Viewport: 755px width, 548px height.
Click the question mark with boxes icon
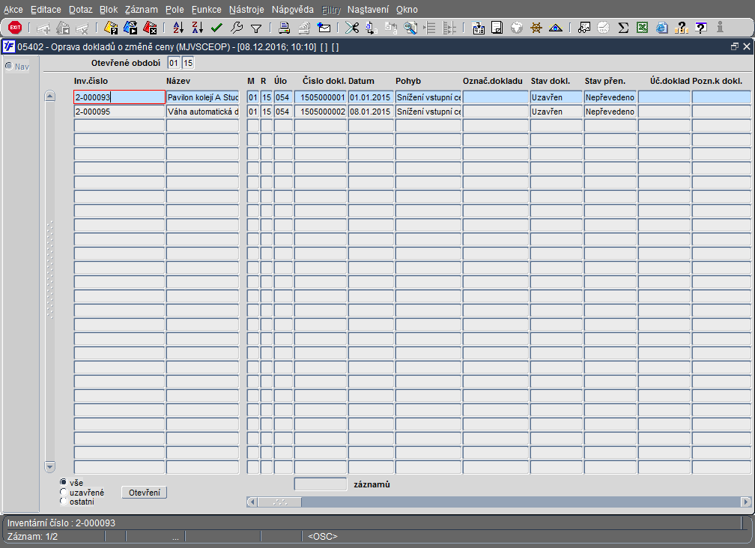click(682, 28)
